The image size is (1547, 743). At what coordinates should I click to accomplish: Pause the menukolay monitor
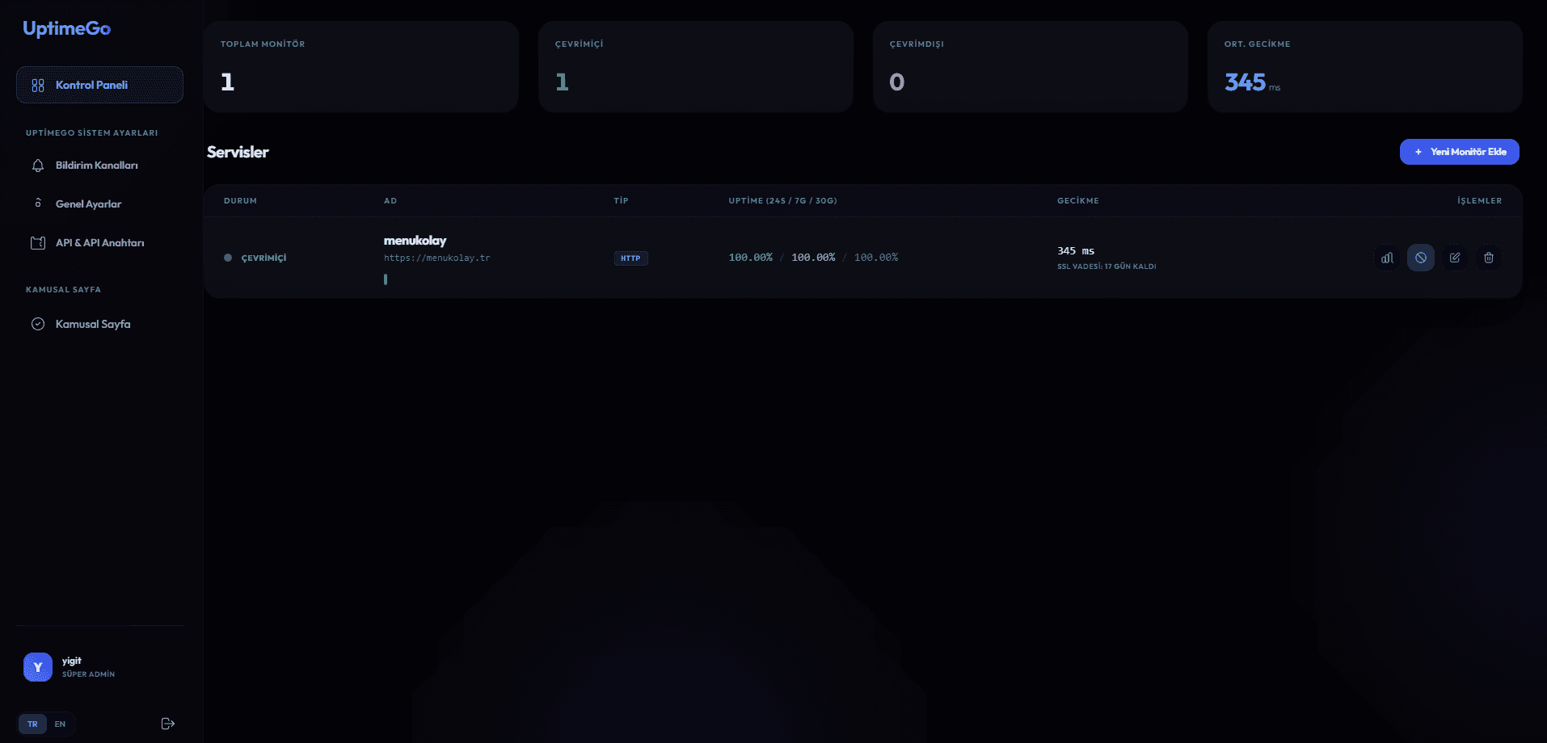coord(1421,258)
